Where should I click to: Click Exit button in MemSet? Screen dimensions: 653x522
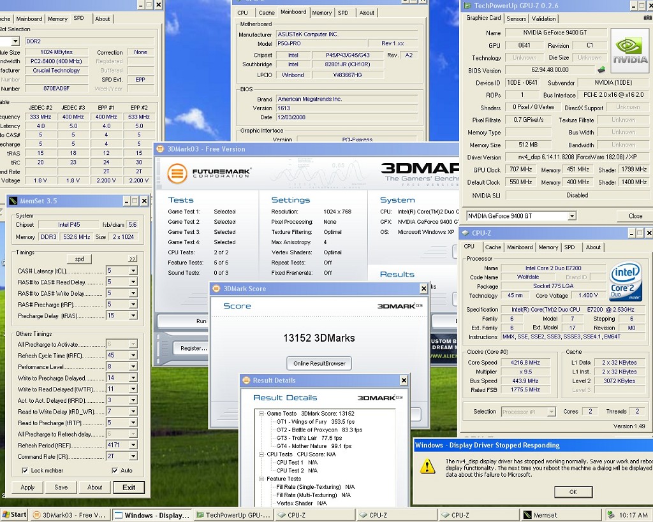(x=129, y=488)
